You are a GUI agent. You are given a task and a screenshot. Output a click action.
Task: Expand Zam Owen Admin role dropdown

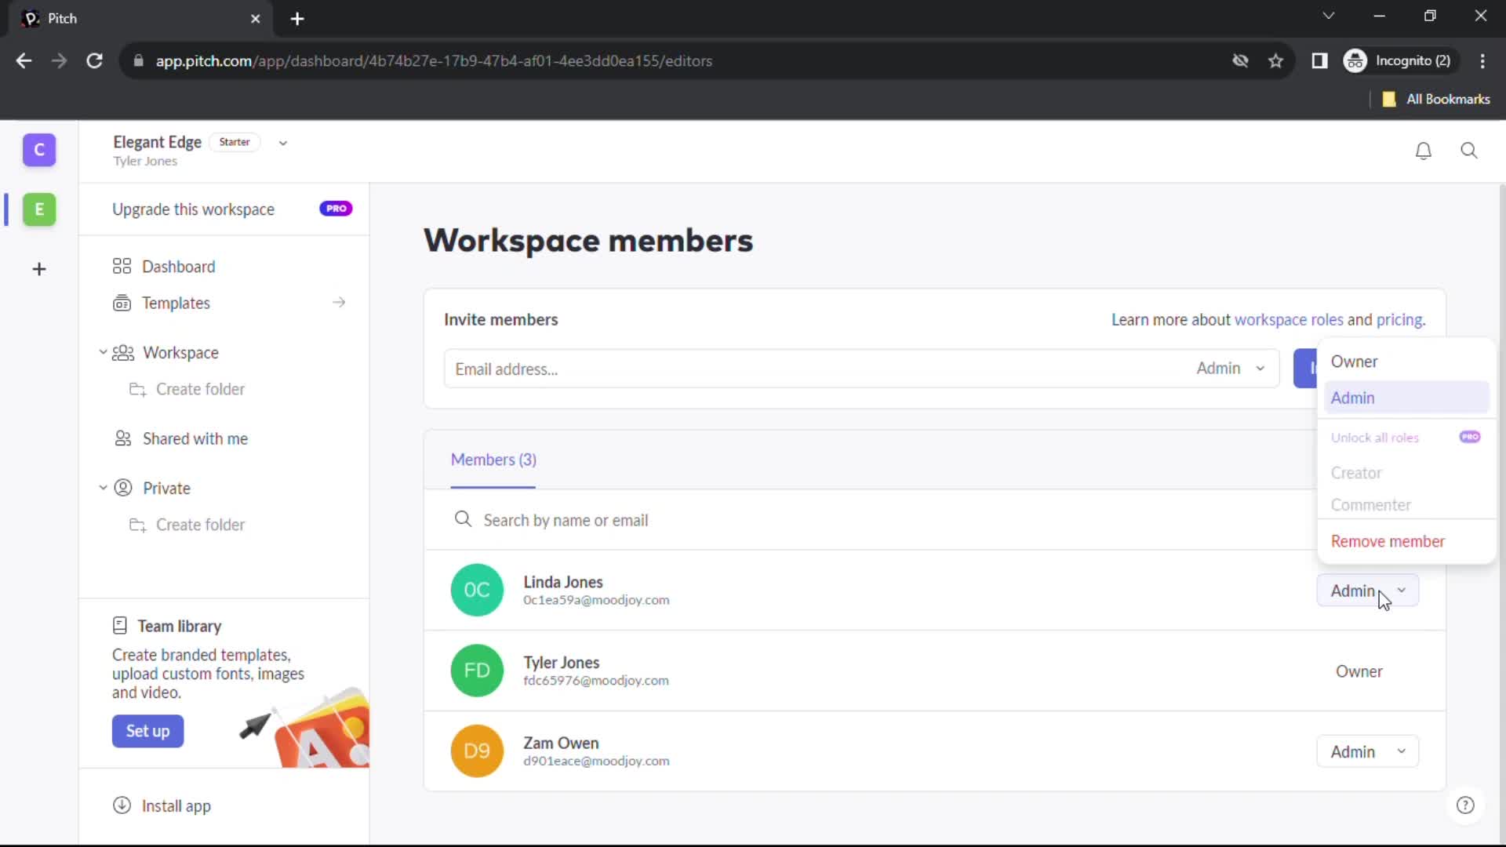[1366, 752]
